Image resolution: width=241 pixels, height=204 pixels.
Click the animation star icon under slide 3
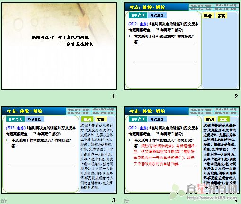(x=4, y=201)
